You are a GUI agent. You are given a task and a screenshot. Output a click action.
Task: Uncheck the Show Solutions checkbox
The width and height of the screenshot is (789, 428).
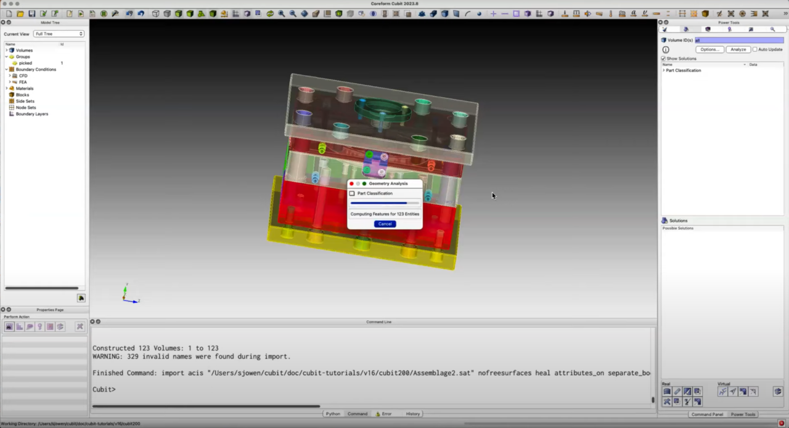pyautogui.click(x=663, y=59)
